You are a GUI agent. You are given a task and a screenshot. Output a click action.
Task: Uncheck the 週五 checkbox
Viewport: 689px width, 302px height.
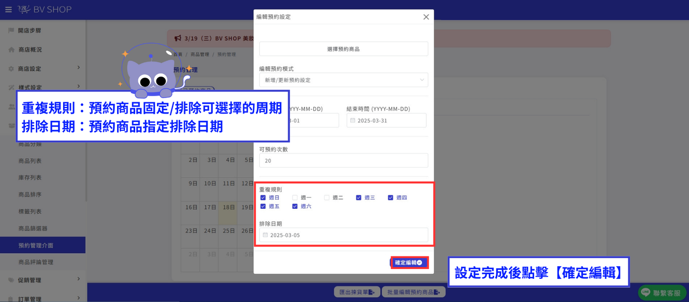[263, 206]
